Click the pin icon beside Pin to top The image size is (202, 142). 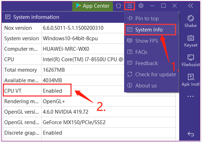130,18
